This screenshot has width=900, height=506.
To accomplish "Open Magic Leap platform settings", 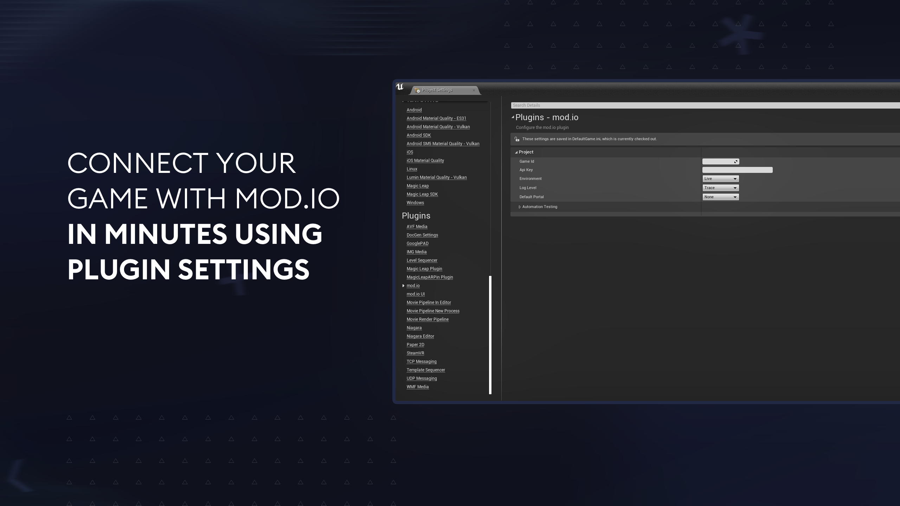I will point(418,186).
